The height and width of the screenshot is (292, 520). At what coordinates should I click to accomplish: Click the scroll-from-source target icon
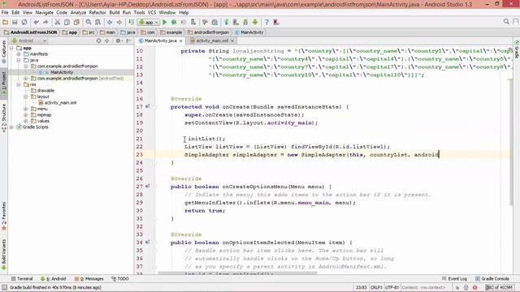pyautogui.click(x=98, y=41)
